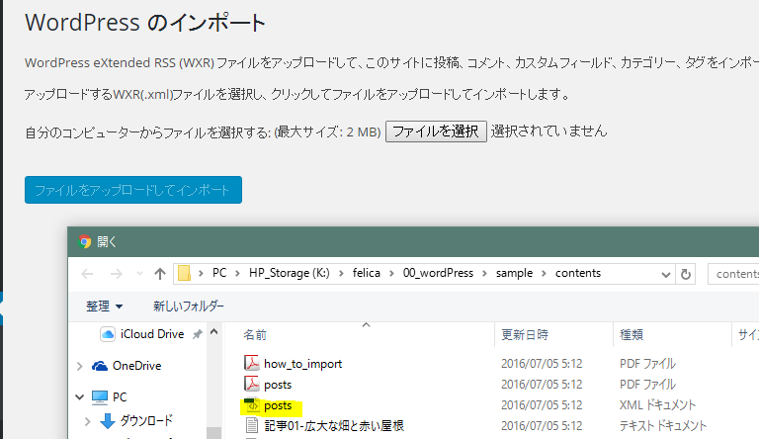This screenshot has height=439, width=759.
Task: Select the posts XML document
Action: pos(278,405)
